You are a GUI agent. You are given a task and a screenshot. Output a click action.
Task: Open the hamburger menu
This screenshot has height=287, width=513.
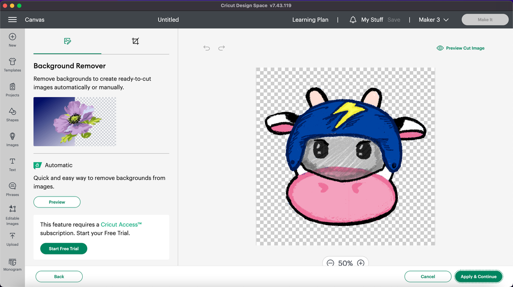point(13,19)
